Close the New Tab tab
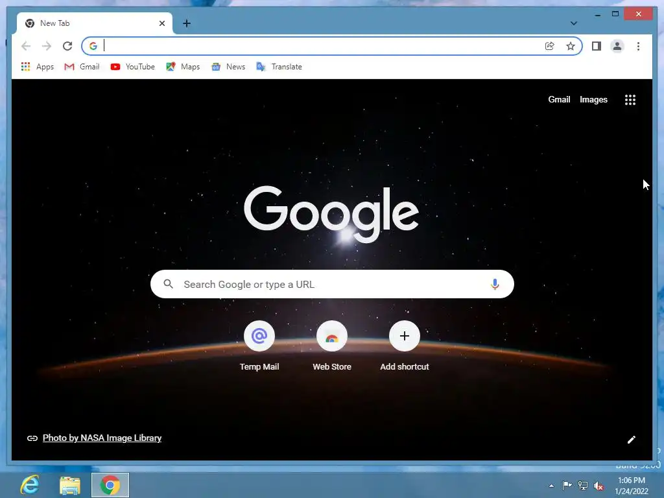This screenshot has width=664, height=498. coord(161,23)
